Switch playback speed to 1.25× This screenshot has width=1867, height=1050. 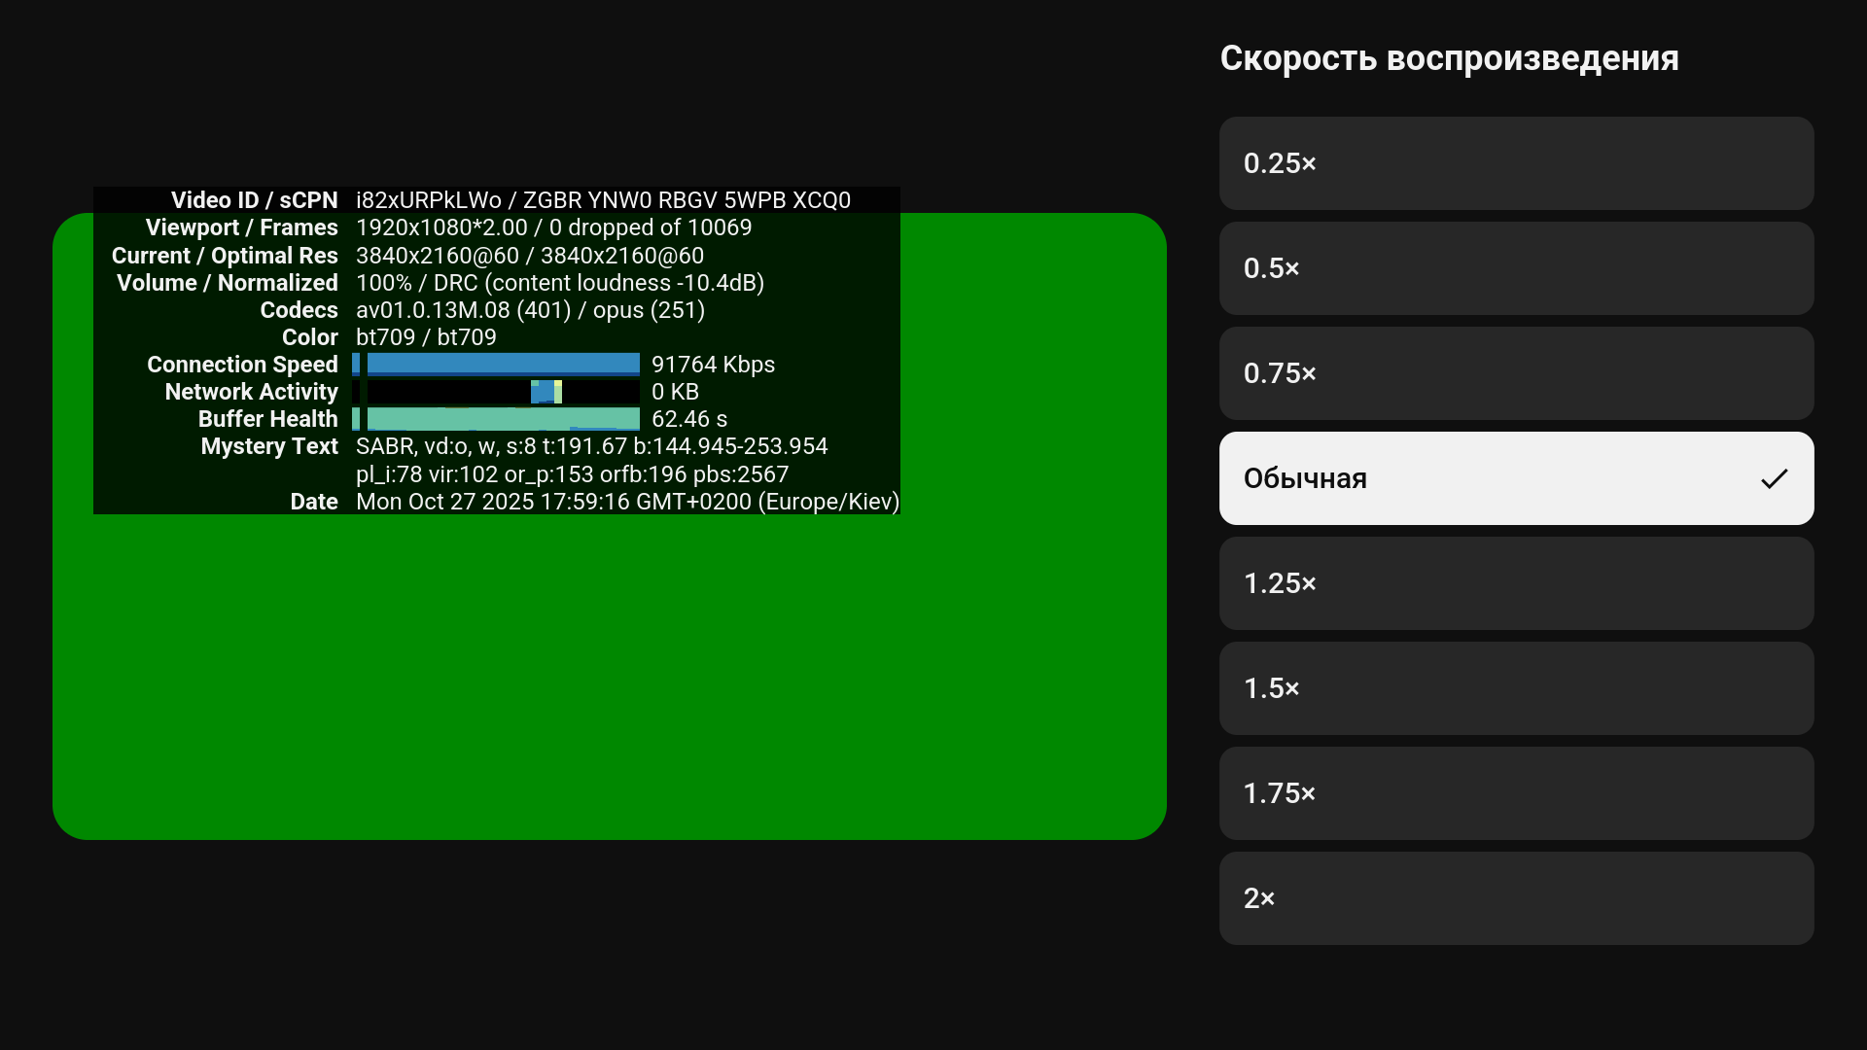[1516, 583]
